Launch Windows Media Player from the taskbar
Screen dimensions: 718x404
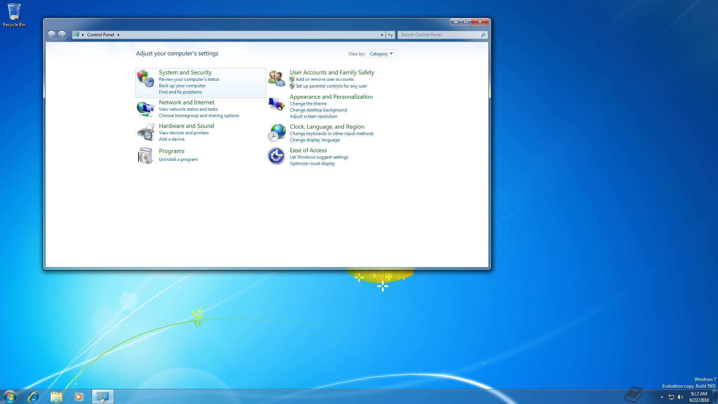click(x=79, y=397)
